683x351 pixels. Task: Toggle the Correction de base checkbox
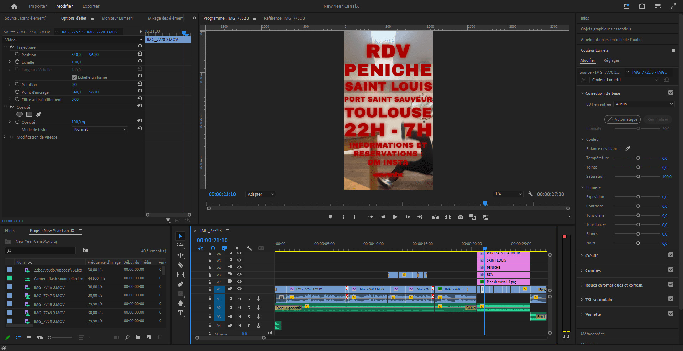click(x=671, y=93)
